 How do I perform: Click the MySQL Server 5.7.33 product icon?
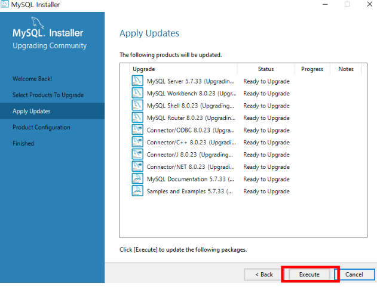(x=137, y=81)
